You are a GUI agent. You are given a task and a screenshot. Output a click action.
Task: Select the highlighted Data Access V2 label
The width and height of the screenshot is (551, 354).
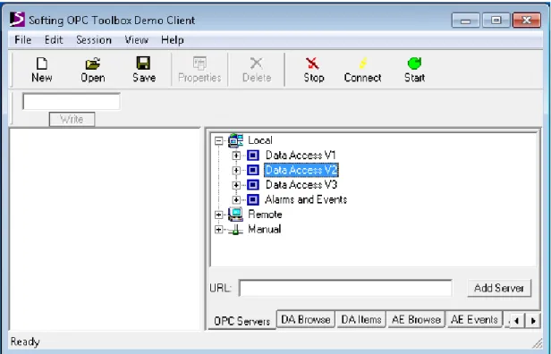301,170
